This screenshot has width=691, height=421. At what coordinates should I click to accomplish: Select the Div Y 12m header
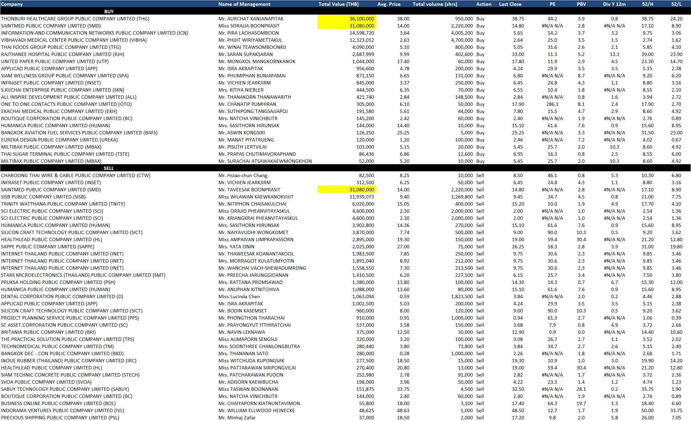[614, 4]
